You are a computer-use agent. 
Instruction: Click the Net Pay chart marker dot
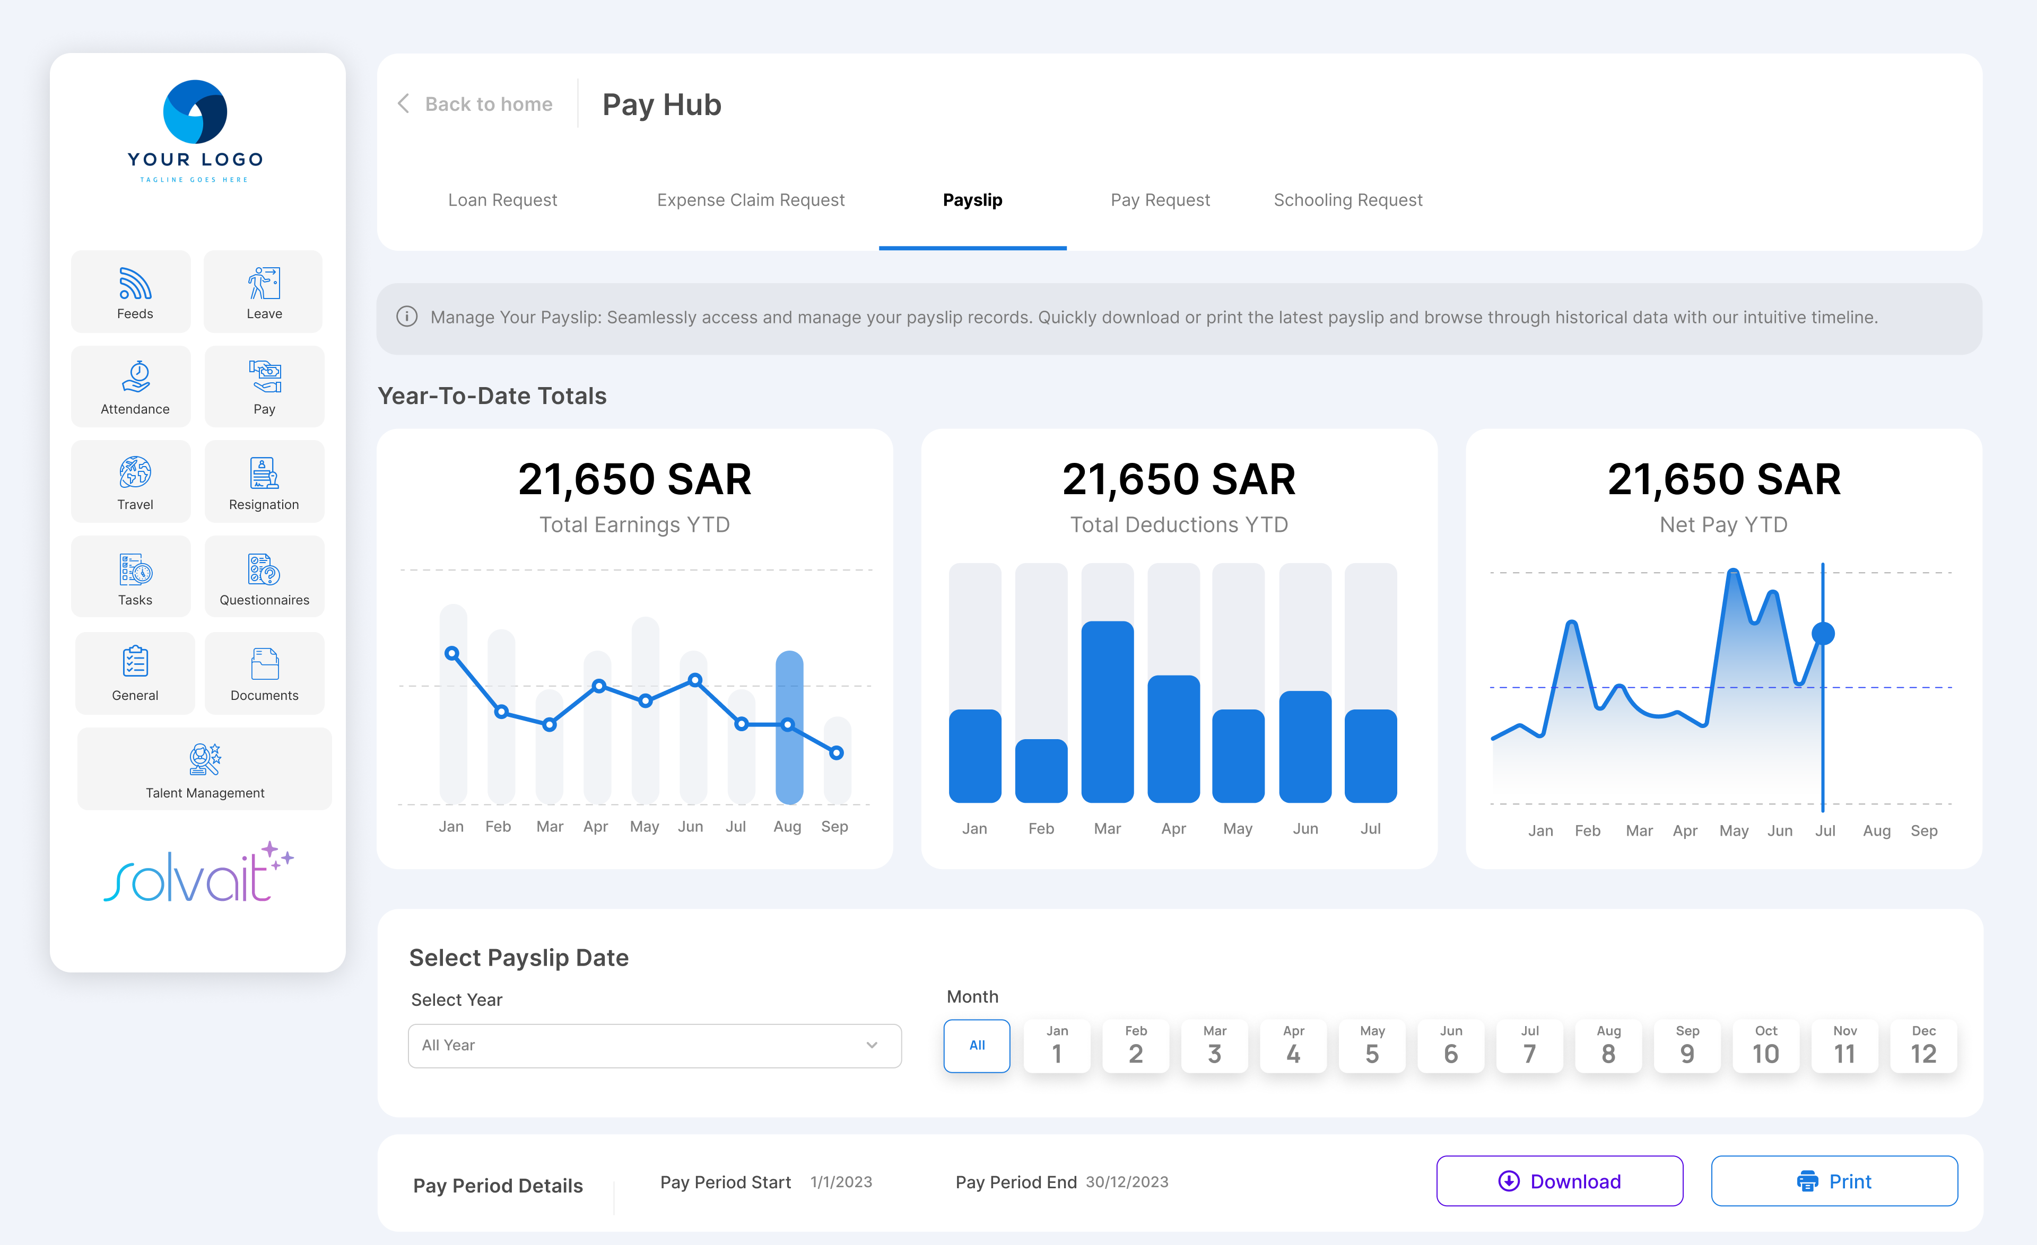pos(1823,634)
